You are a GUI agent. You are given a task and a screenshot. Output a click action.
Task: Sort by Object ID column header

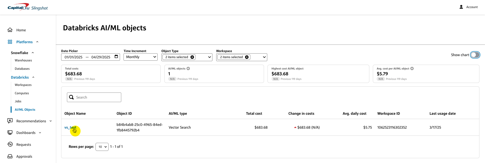[124, 113]
